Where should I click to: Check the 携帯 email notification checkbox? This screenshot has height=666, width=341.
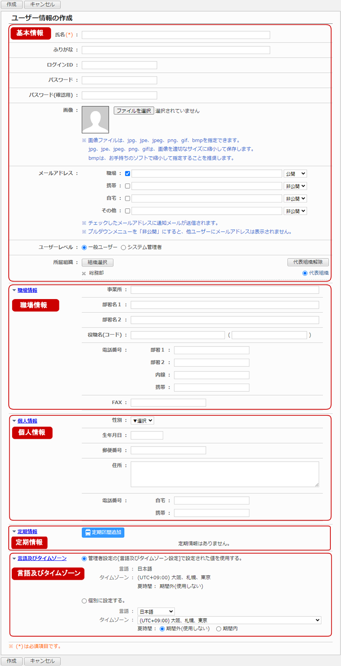[128, 186]
